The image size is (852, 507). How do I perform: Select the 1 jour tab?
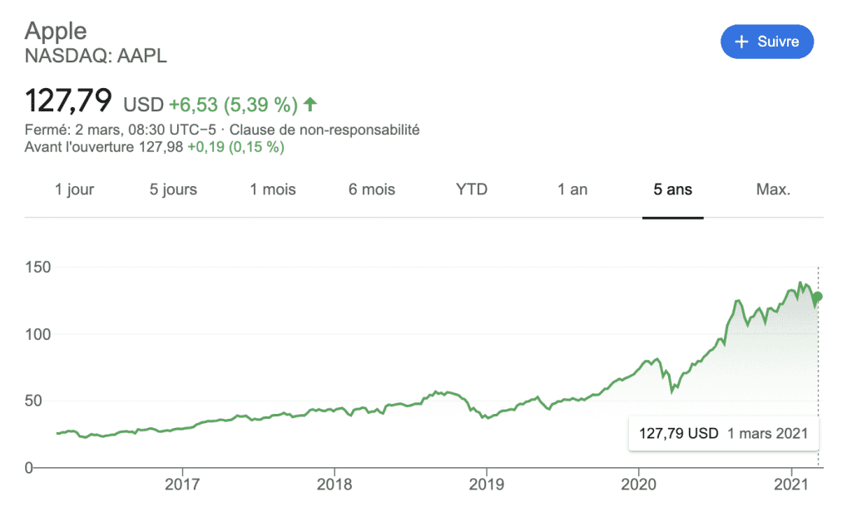point(75,190)
